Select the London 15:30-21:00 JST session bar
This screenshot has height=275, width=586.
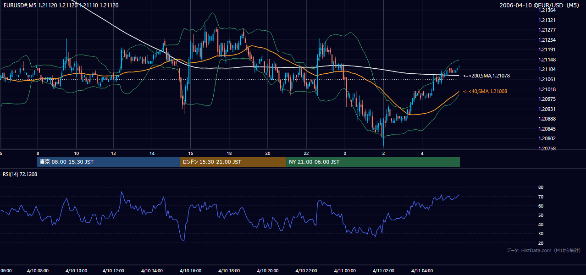(233, 162)
